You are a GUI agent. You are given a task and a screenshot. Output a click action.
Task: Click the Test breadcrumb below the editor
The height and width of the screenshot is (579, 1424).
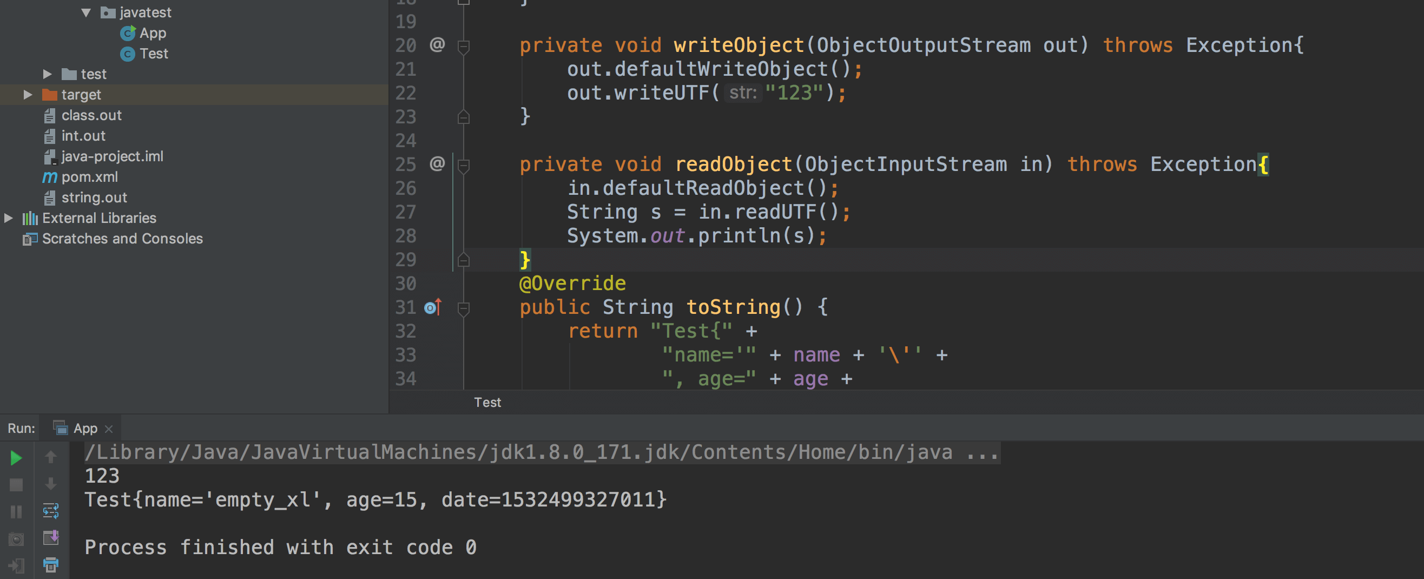[487, 403]
